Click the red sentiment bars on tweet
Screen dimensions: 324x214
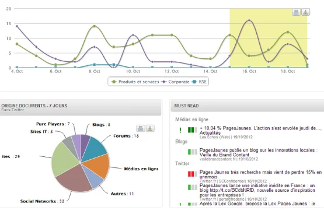point(193,174)
